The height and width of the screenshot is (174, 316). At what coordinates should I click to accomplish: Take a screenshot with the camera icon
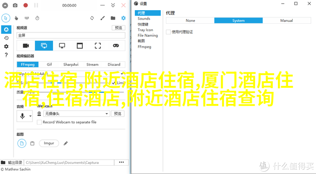(x=15, y=6)
